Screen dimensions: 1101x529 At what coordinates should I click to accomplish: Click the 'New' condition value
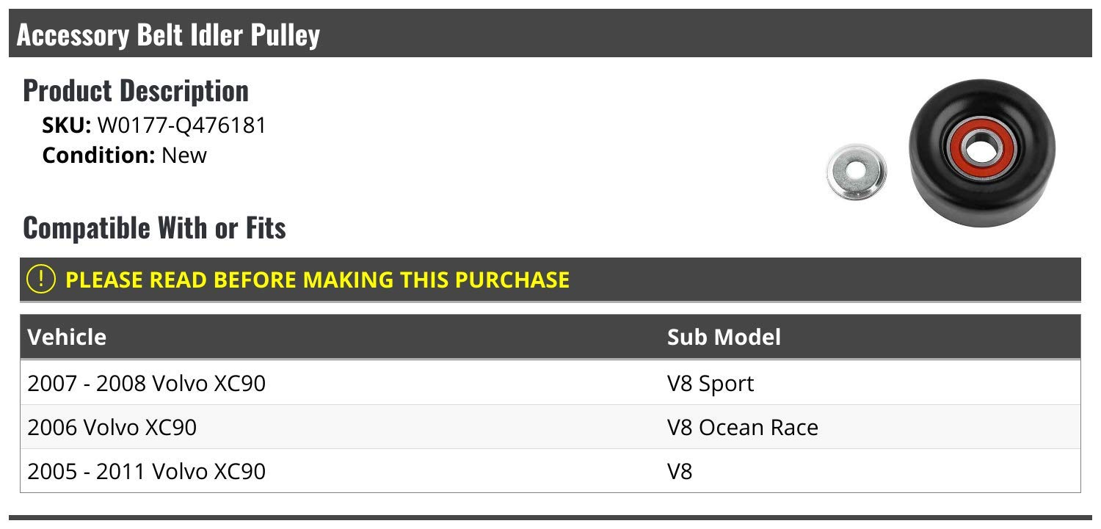(184, 156)
